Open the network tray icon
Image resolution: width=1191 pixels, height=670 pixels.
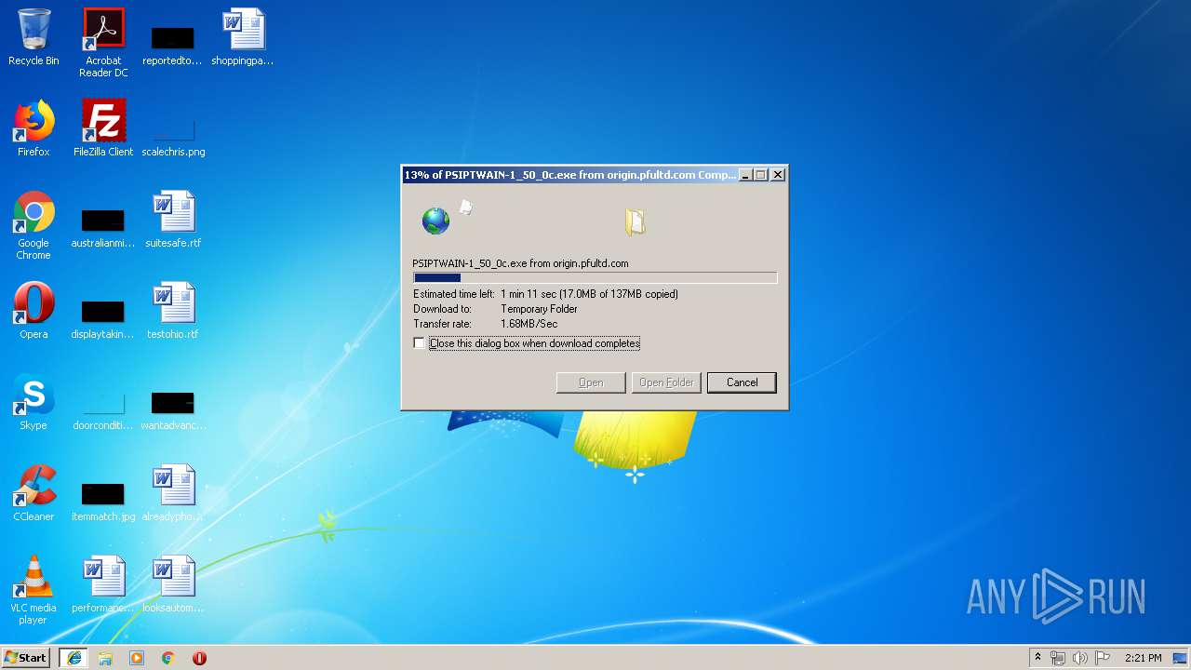click(1058, 658)
